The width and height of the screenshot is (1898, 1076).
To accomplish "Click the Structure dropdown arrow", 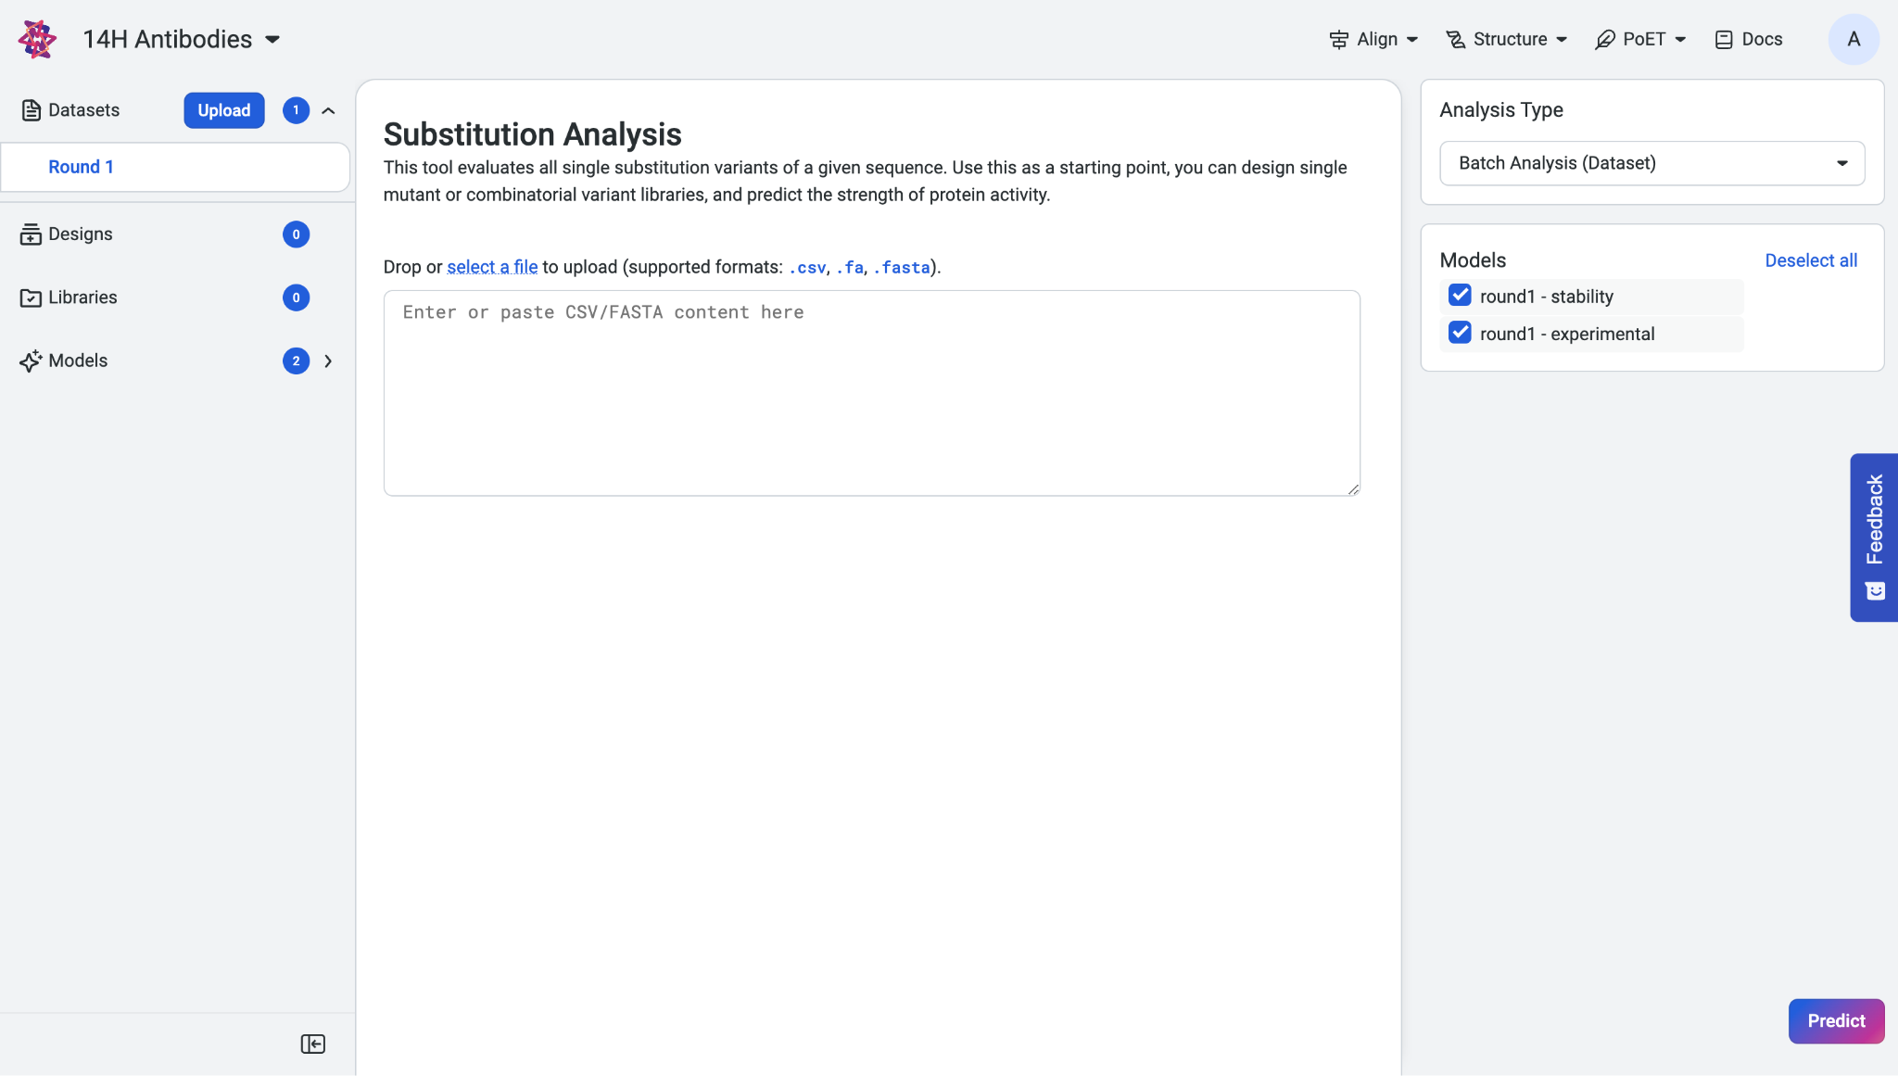I will (1562, 40).
